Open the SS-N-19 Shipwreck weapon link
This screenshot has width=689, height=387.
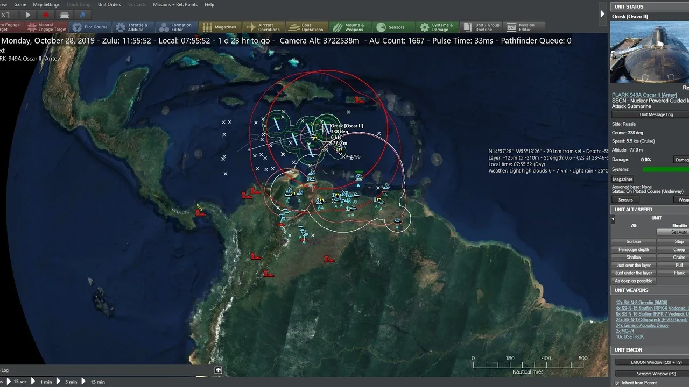(651, 319)
